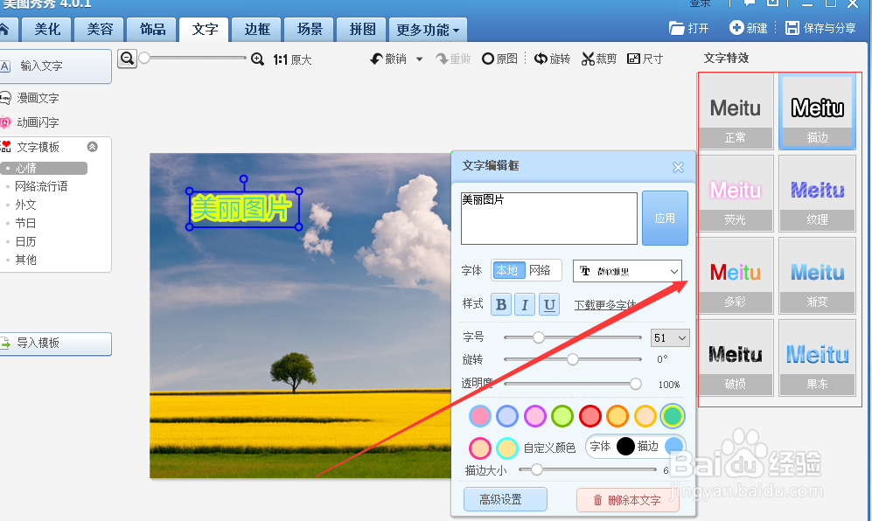This screenshot has height=521, width=872.
Task: Open 高级设置 advanced settings
Action: pyautogui.click(x=505, y=499)
